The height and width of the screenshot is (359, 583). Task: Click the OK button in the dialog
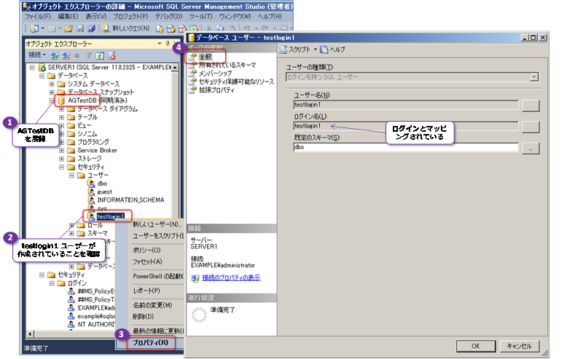476,346
